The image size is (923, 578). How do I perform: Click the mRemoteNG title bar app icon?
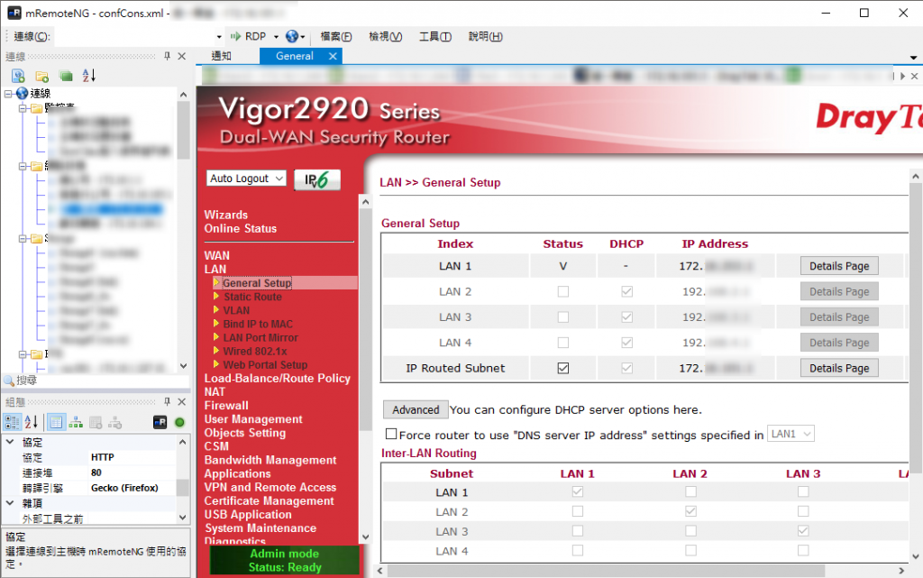point(14,13)
